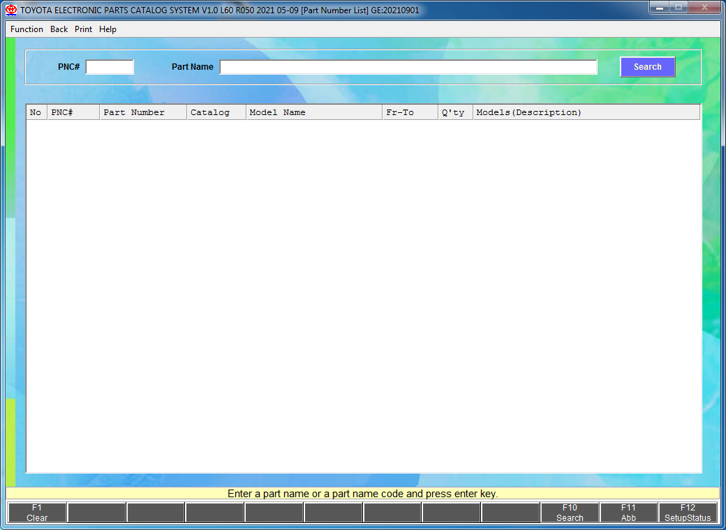726x530 pixels.
Task: Click the PNC# column header
Action: (x=73, y=112)
